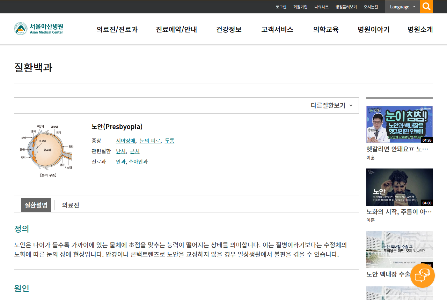
Task: Open the 진료예약/안내 menu
Action: [x=176, y=29]
